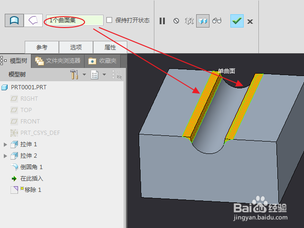Click the surface set collector field

pyautogui.click(x=75, y=20)
